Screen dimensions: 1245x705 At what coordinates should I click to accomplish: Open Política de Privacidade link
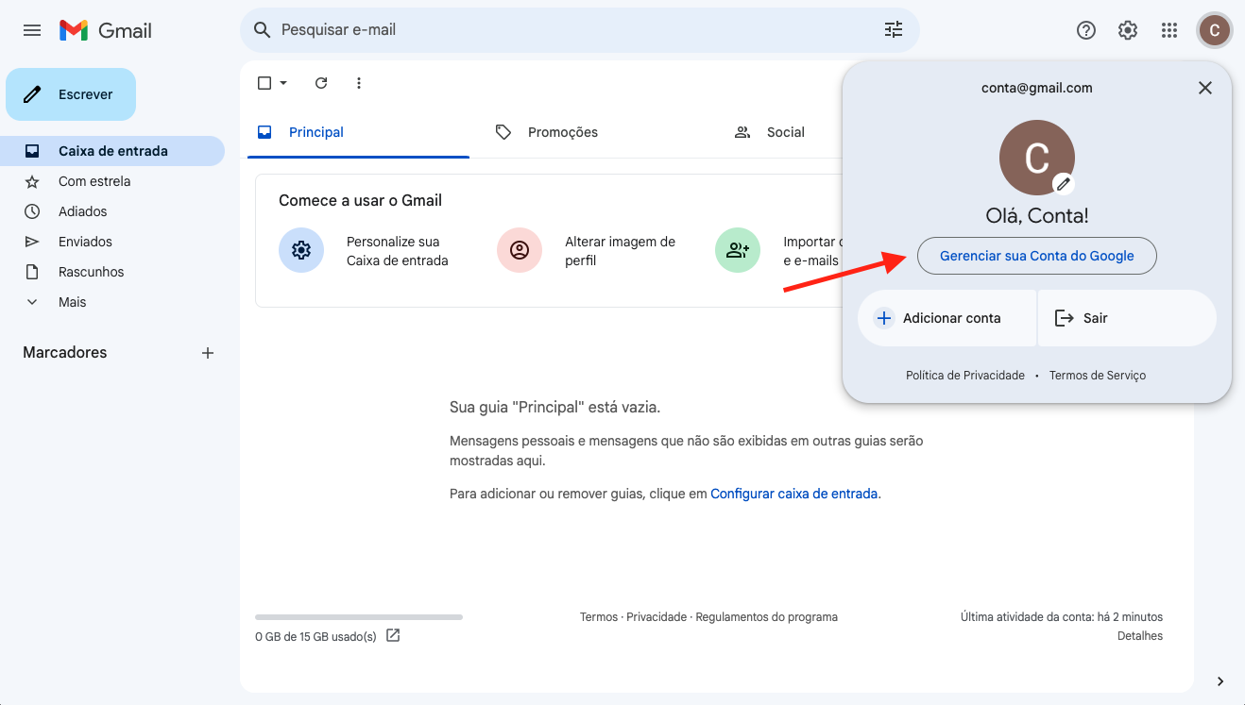pos(965,376)
